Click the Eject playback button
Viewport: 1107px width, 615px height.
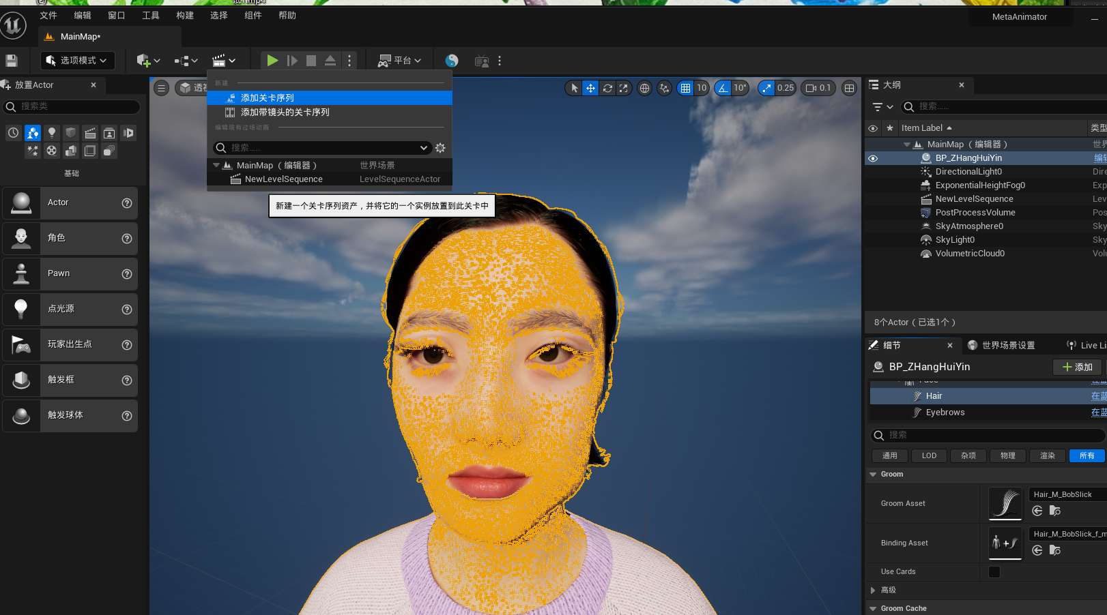tap(330, 61)
